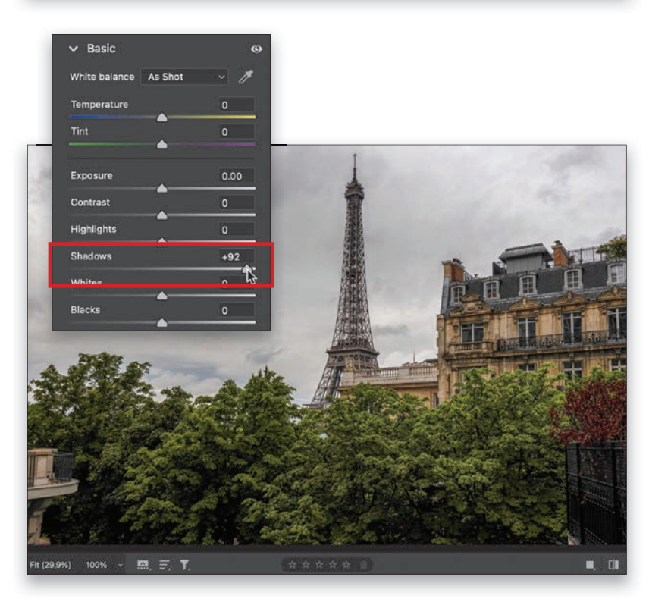Switch to single image view icon
649x602 pixels.
pyautogui.click(x=590, y=565)
